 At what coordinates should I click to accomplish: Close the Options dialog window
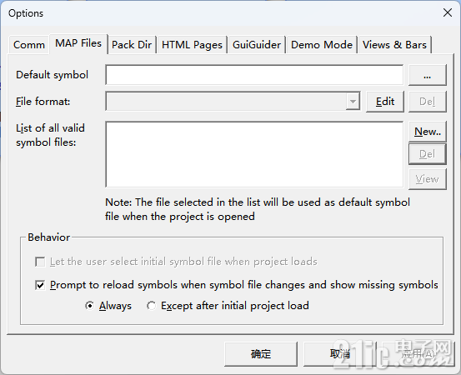[448, 12]
